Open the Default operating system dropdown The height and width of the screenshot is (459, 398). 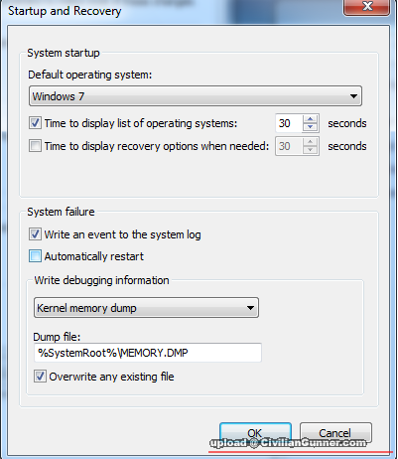(196, 96)
